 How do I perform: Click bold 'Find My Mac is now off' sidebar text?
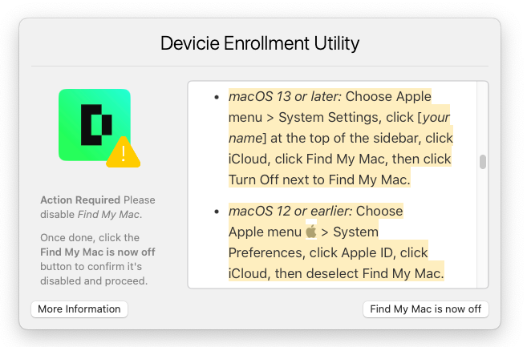pyautogui.click(x=98, y=252)
